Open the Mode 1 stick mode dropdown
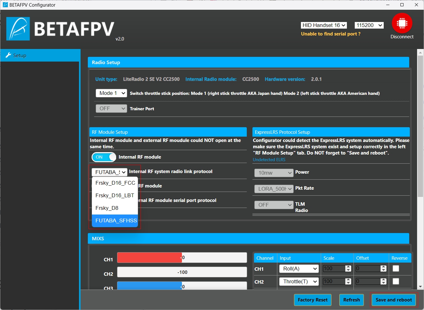This screenshot has width=424, height=310. tap(111, 93)
